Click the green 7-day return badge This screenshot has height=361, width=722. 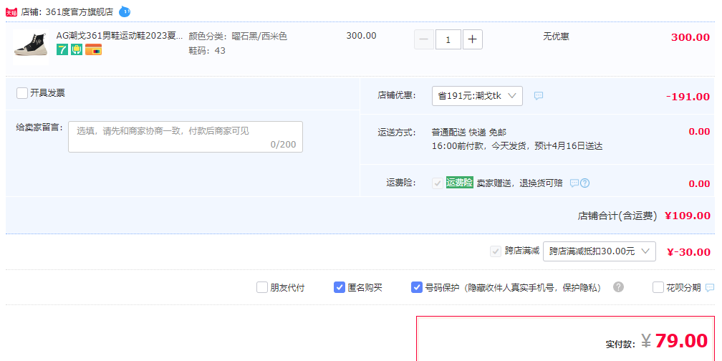(62, 49)
